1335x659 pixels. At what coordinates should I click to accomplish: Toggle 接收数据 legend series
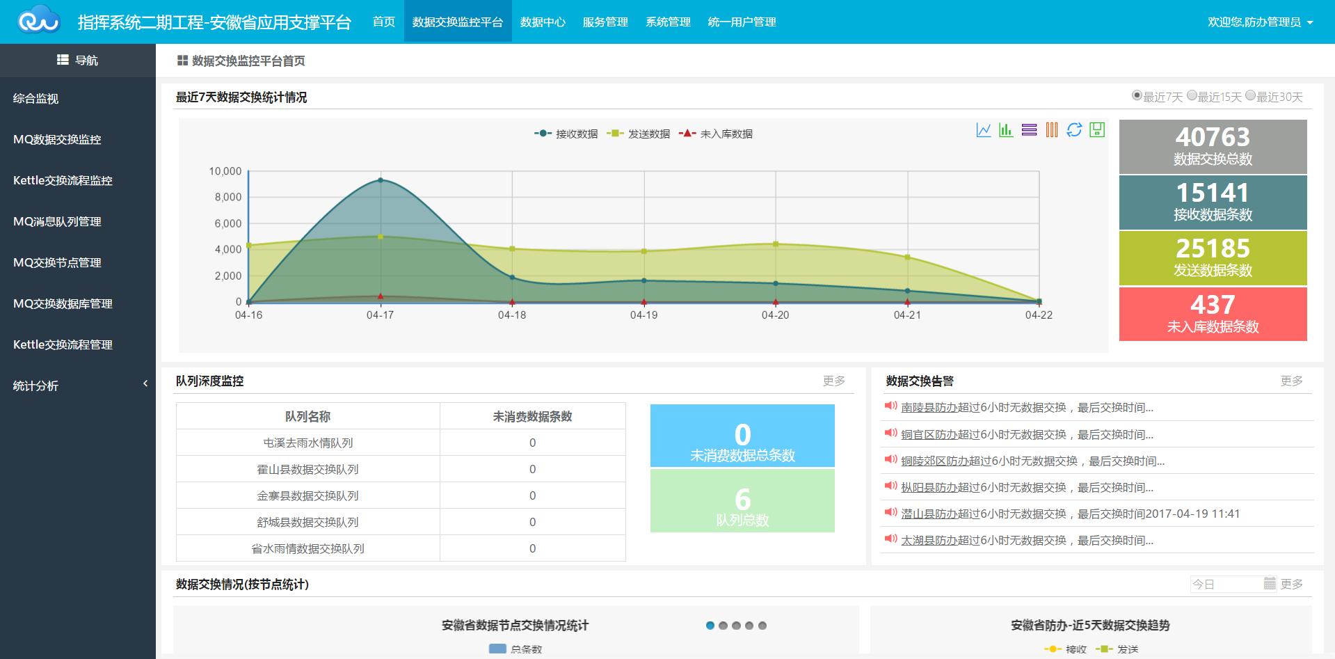pos(566,134)
